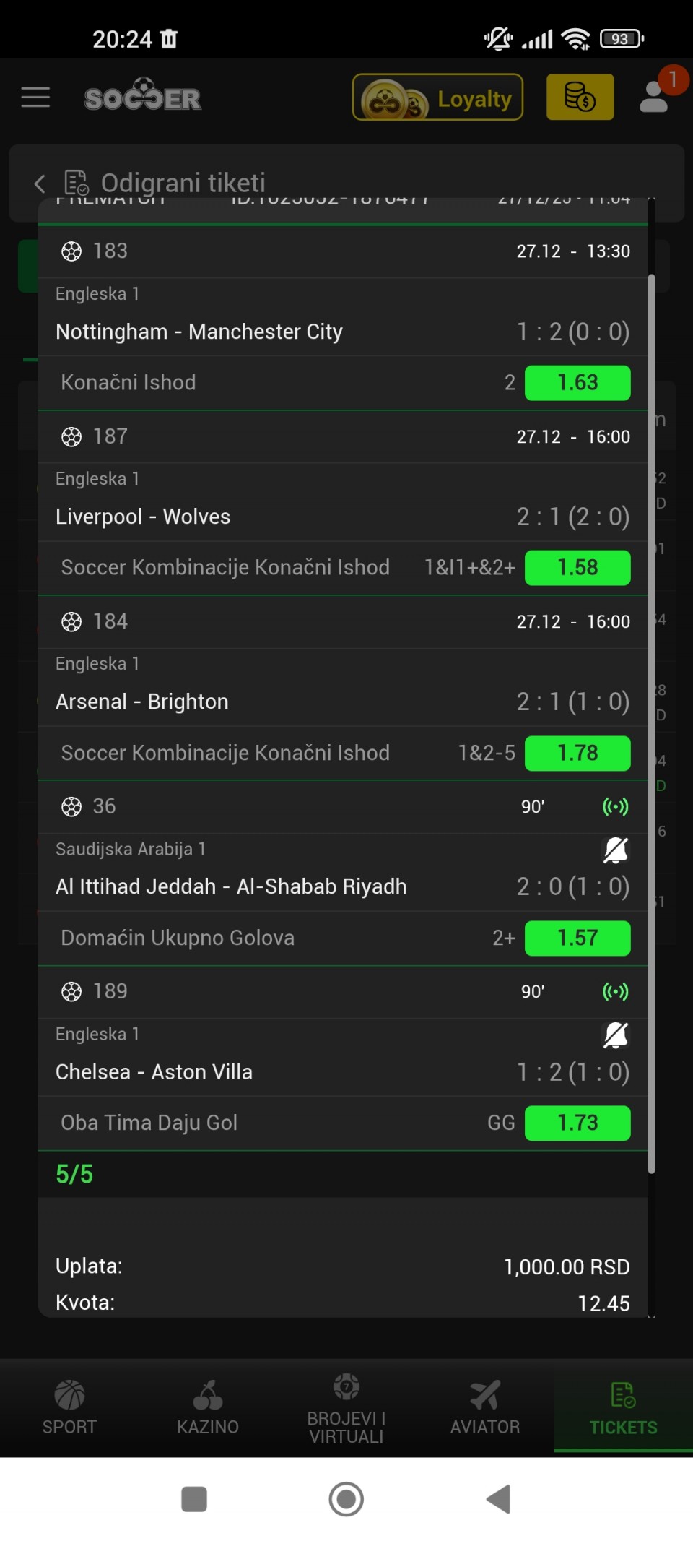This screenshot has width=693, height=1541.
Task: Tap the 1.63 odds button
Action: (577, 383)
